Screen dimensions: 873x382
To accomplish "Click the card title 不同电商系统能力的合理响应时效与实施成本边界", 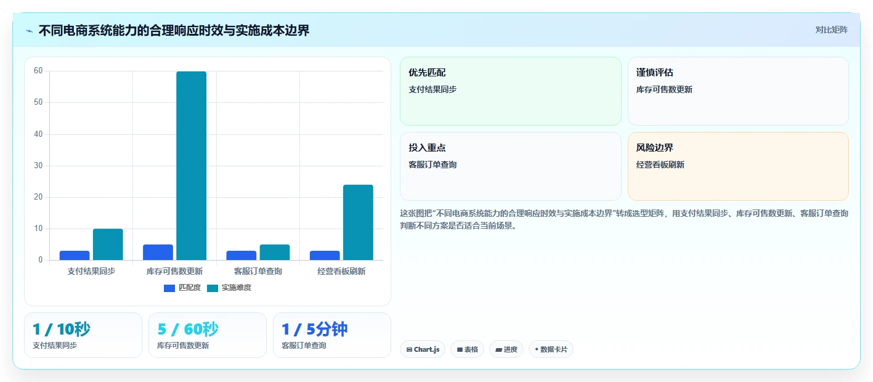I will point(174,30).
